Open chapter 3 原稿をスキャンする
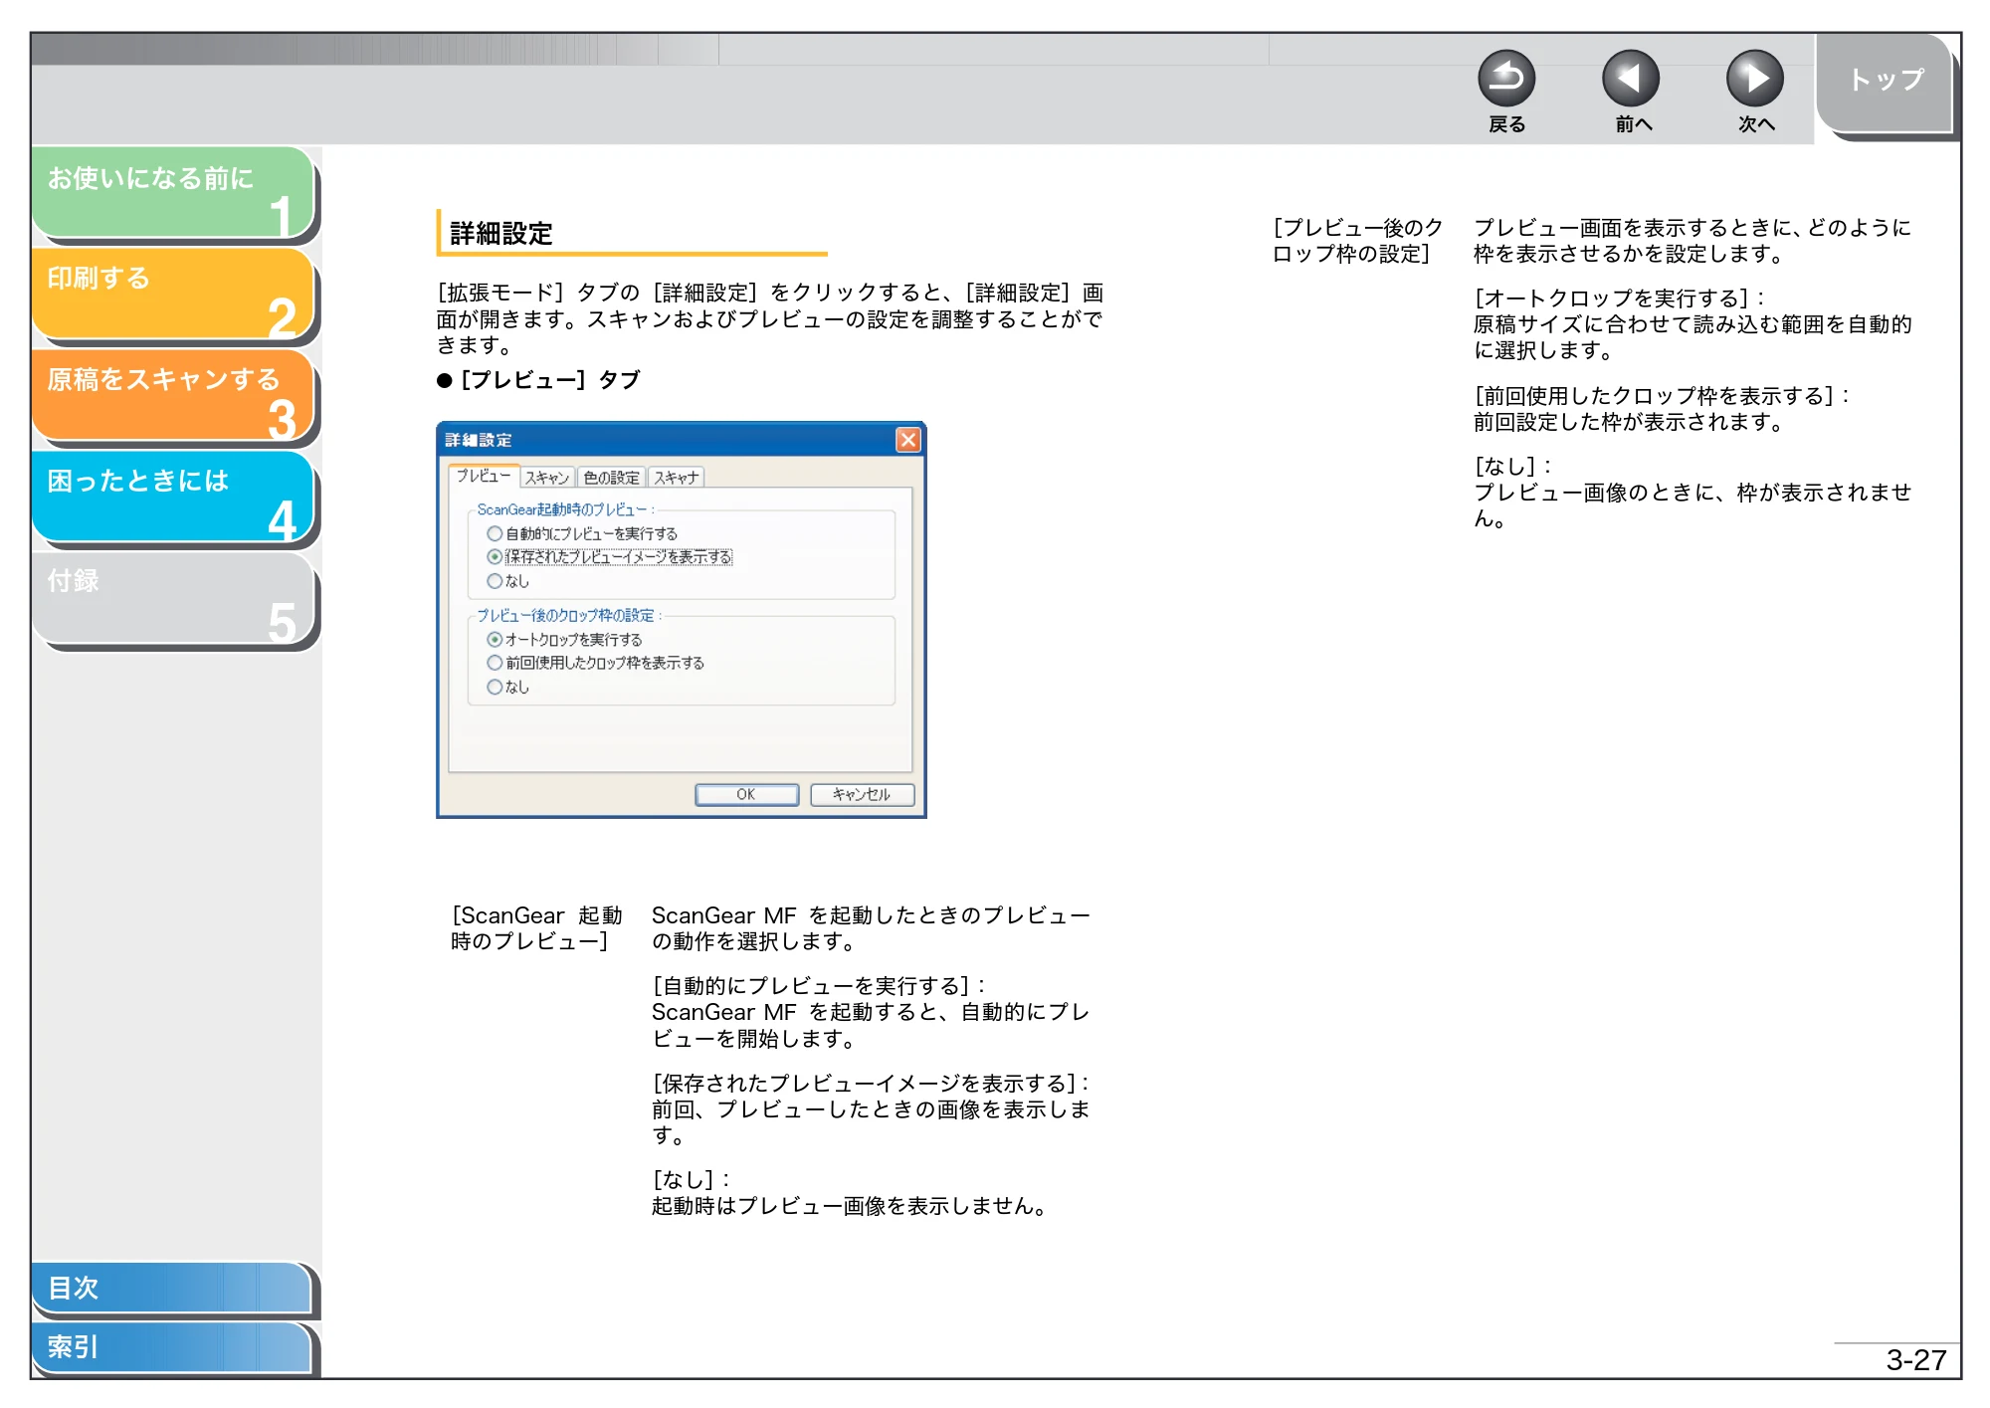Viewport: 1990px width, 1408px height. click(x=173, y=395)
